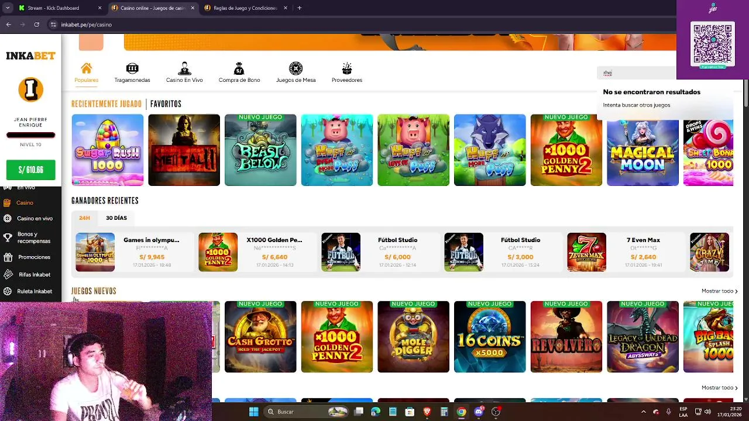Show hidden system tray icons
Viewport: 749px width, 421px height.
click(643, 412)
